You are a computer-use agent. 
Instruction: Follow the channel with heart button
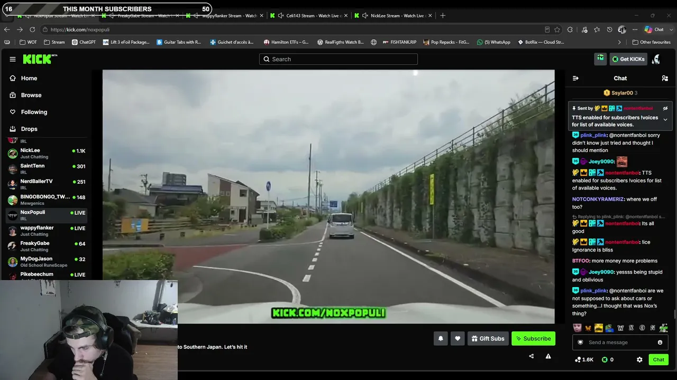(x=458, y=339)
